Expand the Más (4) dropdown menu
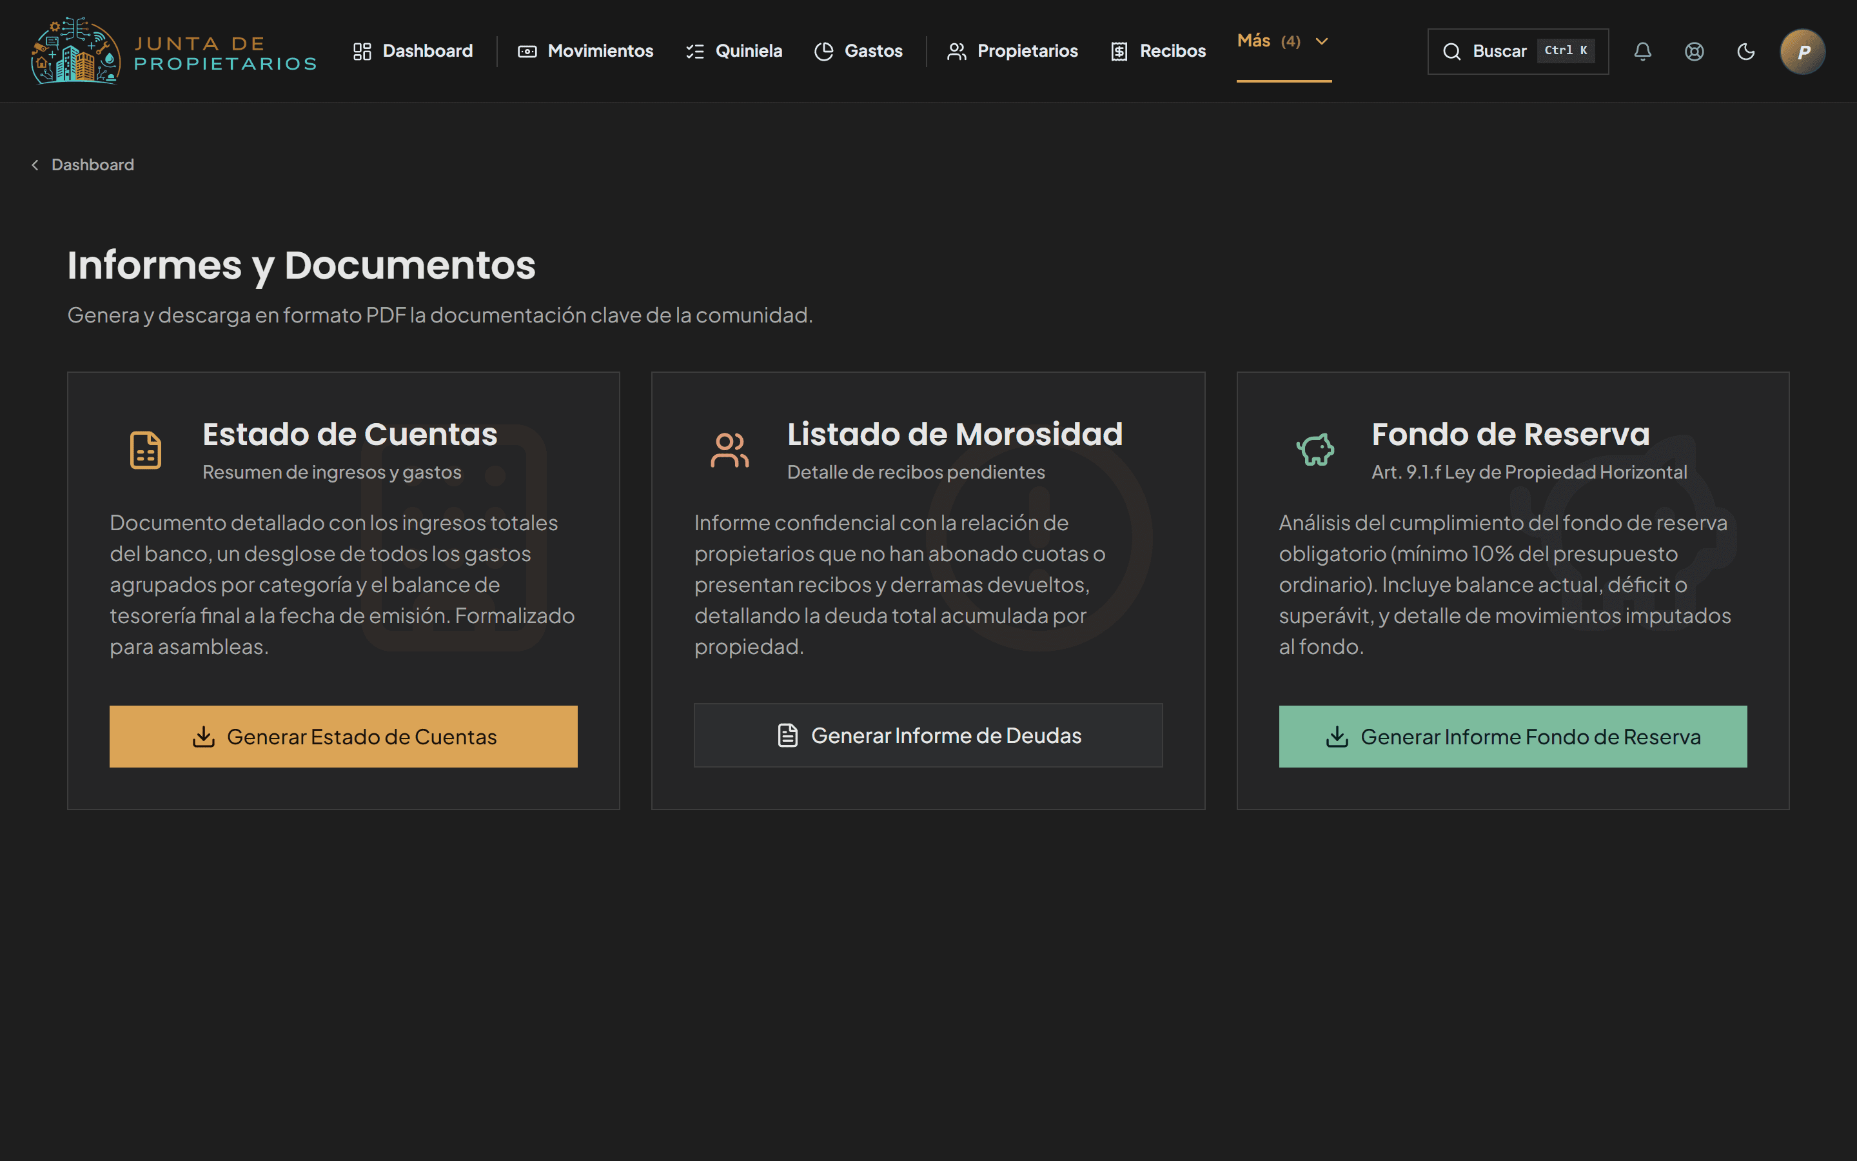This screenshot has height=1161, width=1857. (x=1284, y=41)
